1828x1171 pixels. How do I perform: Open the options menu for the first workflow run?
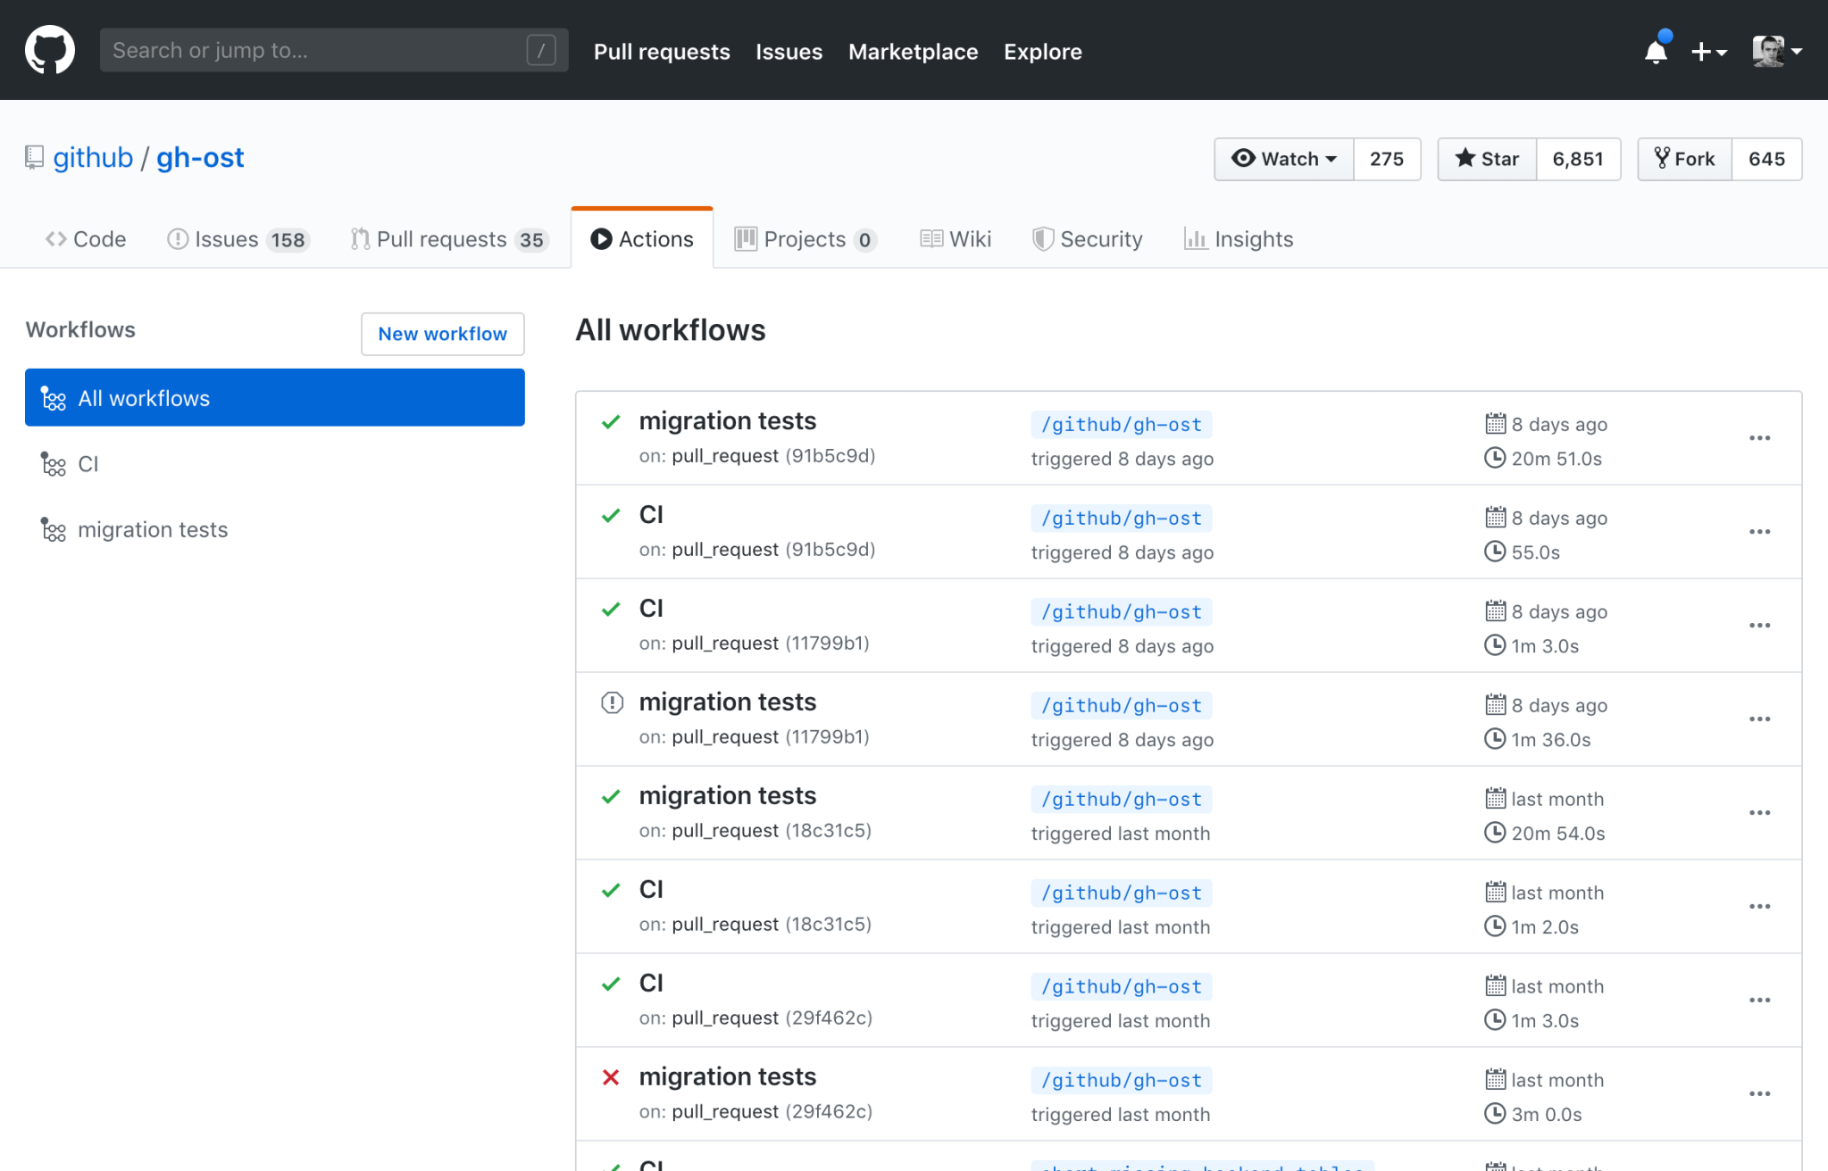pyautogui.click(x=1760, y=438)
